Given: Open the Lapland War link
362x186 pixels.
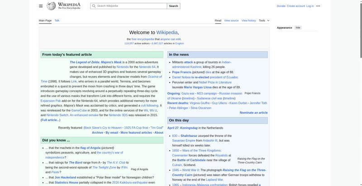Looking at the screenshot, I should (x=214, y=180).
